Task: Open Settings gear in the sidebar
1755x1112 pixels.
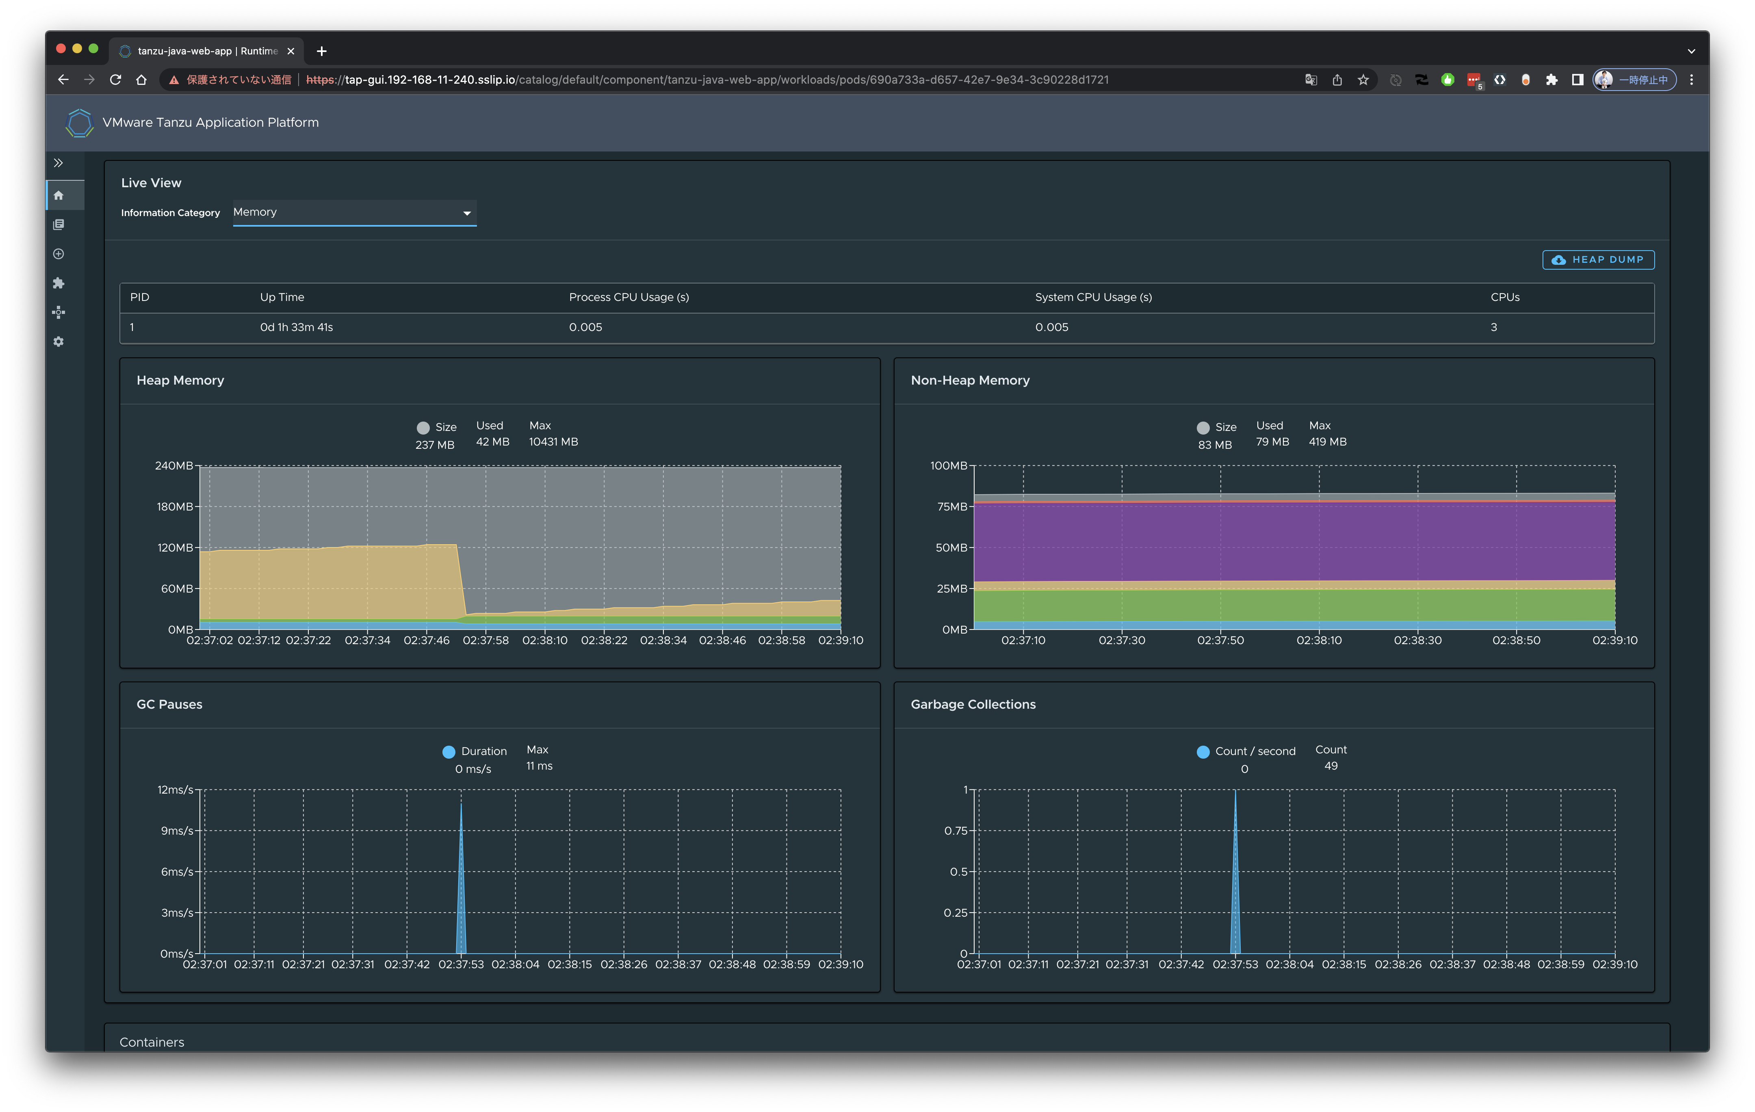Action: click(x=58, y=341)
